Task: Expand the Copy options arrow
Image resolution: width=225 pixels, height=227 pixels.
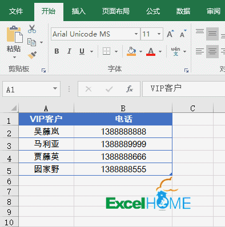Action: [41, 42]
